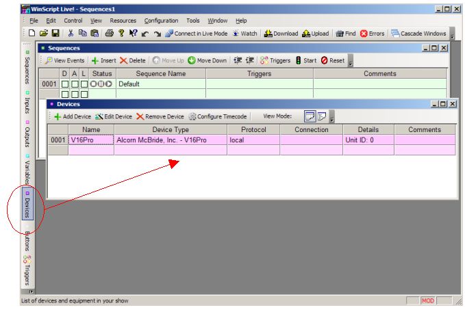Screen dimensions: 465x312
Task: Cut selection using the scissors icon
Action: pos(71,34)
